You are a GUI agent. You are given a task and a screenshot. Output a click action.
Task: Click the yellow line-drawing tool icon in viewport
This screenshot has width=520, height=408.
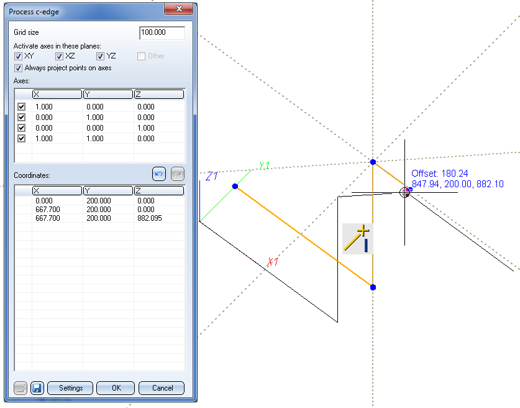click(x=357, y=239)
